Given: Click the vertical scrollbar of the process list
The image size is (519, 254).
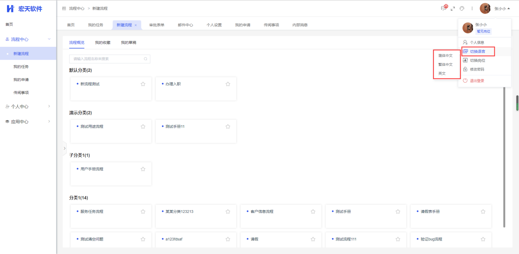Looking at the screenshot, I should [504, 156].
